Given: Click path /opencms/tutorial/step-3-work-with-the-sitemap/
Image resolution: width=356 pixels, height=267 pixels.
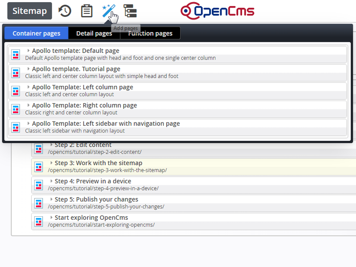Looking at the screenshot, I should coord(107,170).
